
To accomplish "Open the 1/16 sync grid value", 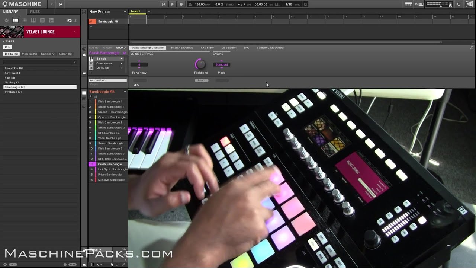I will coord(289,4).
